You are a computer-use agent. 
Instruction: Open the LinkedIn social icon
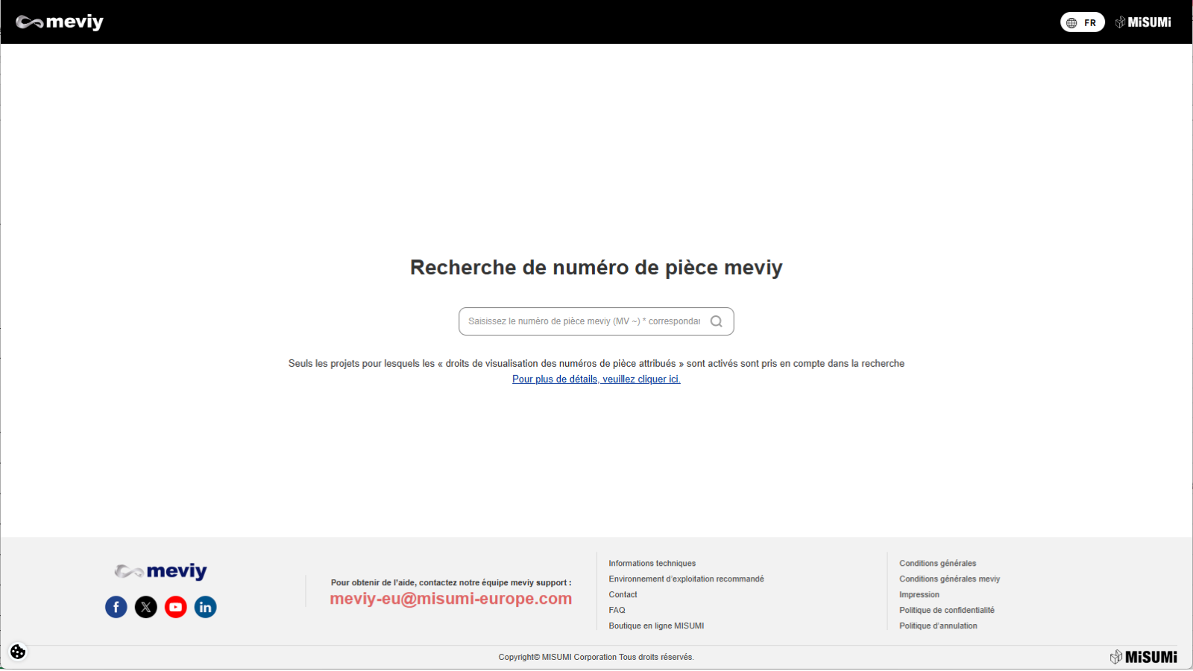click(x=206, y=607)
